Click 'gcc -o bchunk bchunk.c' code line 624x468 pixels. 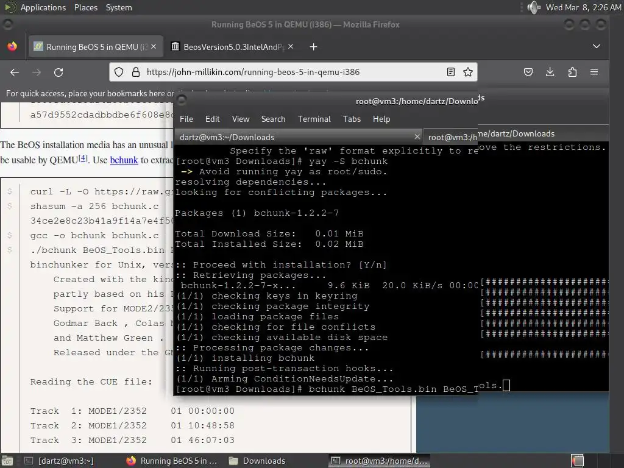94,235
